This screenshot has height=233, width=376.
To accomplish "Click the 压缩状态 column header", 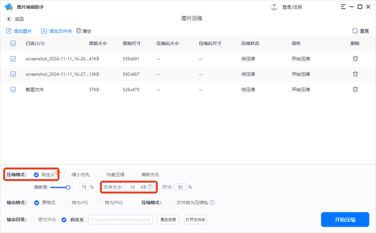I will coord(250,43).
